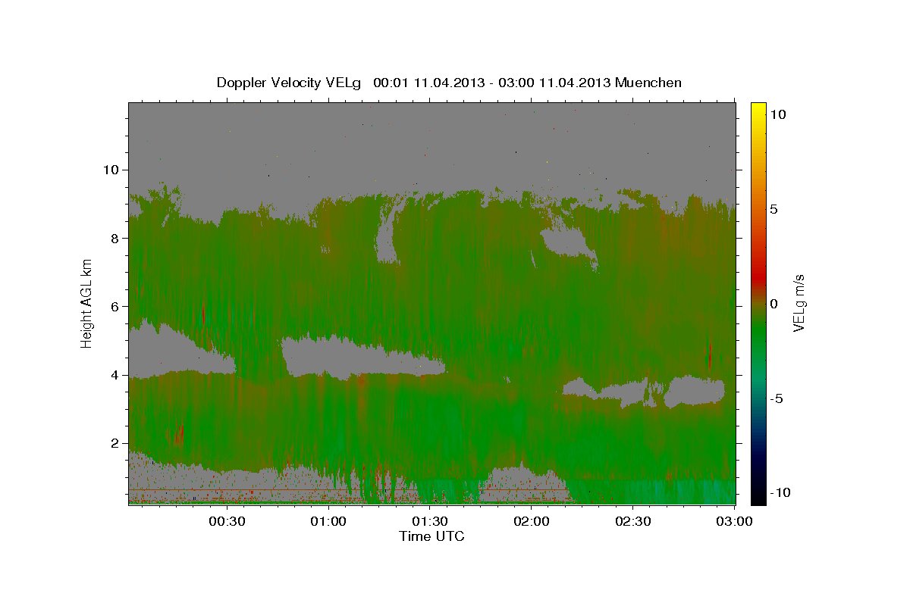Click the height tick label 2
910x606 pixels.
117,443
